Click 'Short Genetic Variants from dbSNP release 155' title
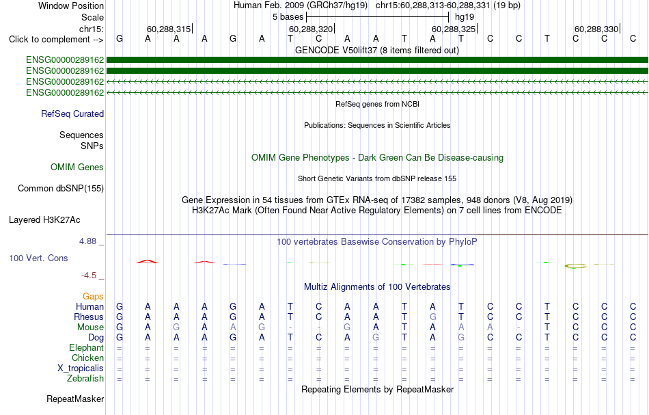This screenshot has height=415, width=649. point(377,178)
